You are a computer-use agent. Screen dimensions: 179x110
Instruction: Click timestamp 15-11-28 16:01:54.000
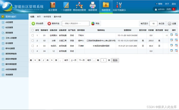click(127, 35)
